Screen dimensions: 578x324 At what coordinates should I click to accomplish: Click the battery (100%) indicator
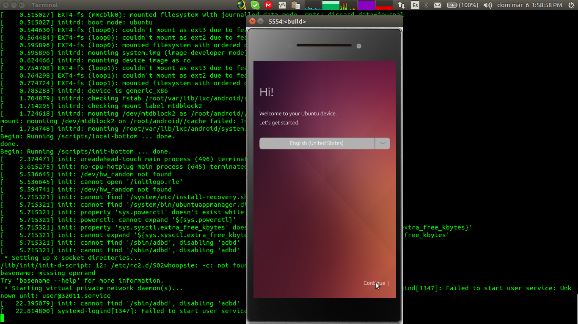[x=463, y=5]
